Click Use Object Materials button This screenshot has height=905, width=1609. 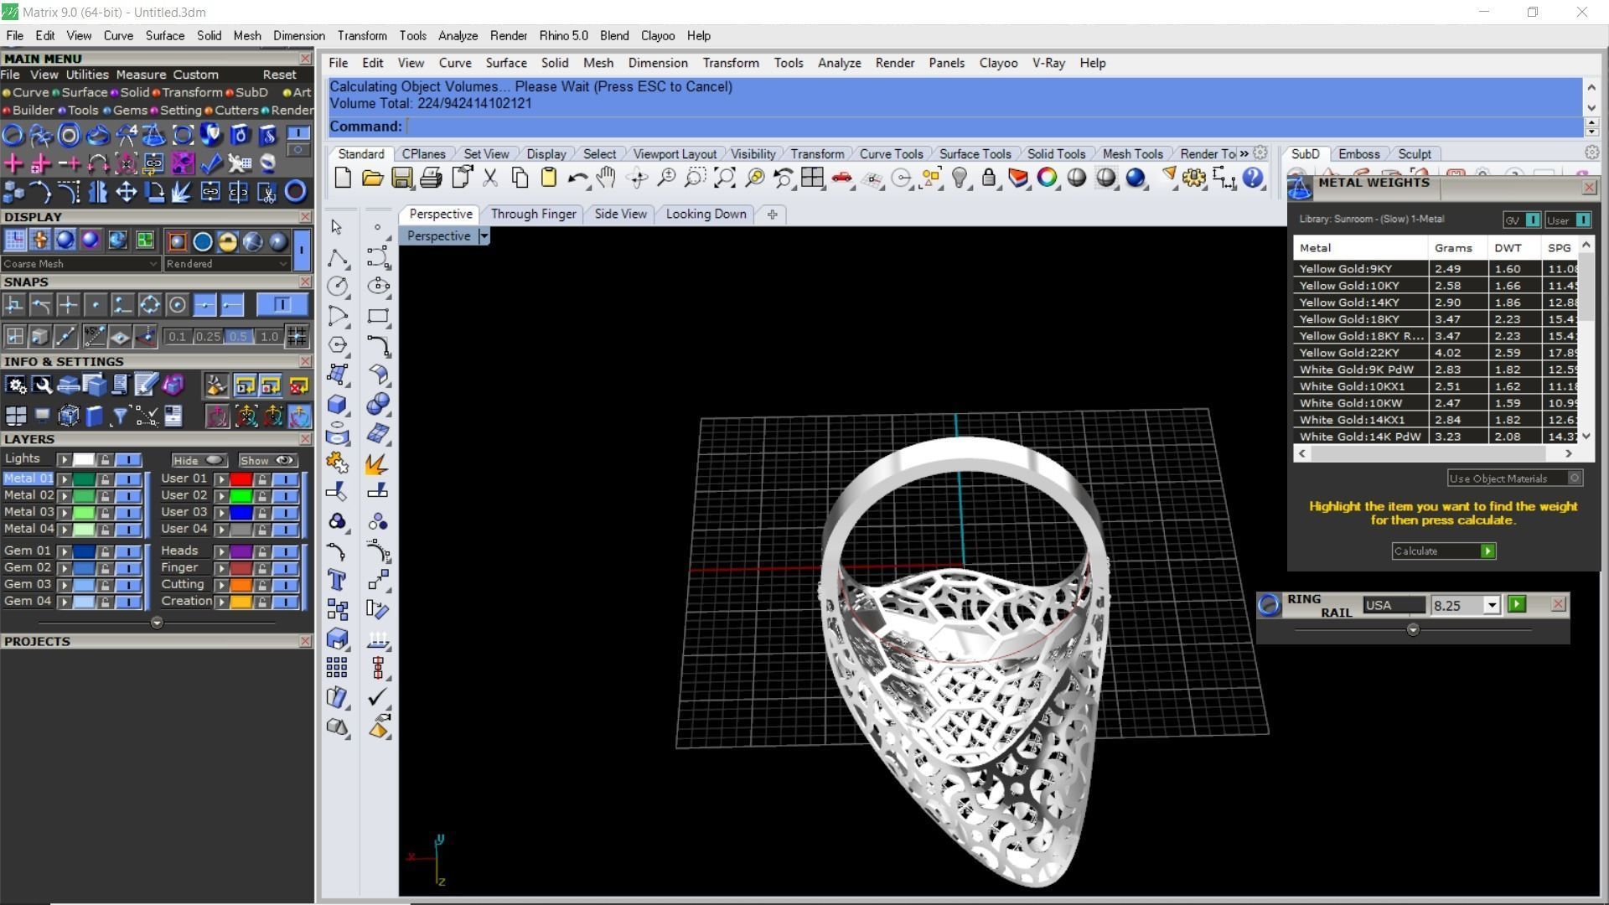(1515, 478)
